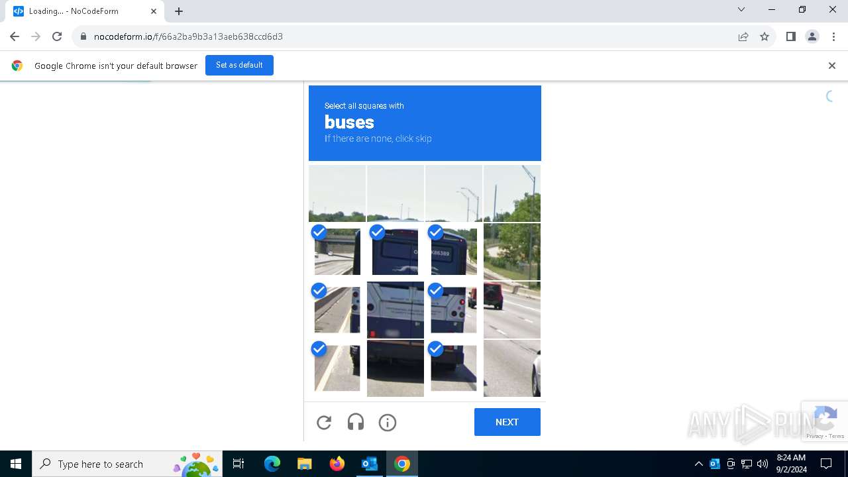Open Windows Start menu
Screen dimensions: 848x477
point(16,464)
